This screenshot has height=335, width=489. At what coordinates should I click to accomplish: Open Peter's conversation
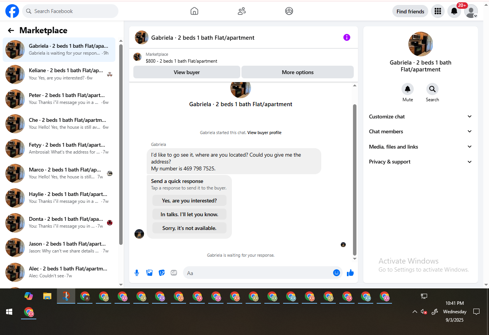[x=59, y=99]
